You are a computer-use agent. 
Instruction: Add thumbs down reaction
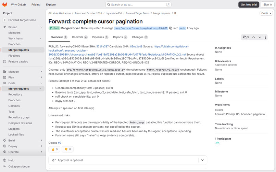[x=67, y=149]
